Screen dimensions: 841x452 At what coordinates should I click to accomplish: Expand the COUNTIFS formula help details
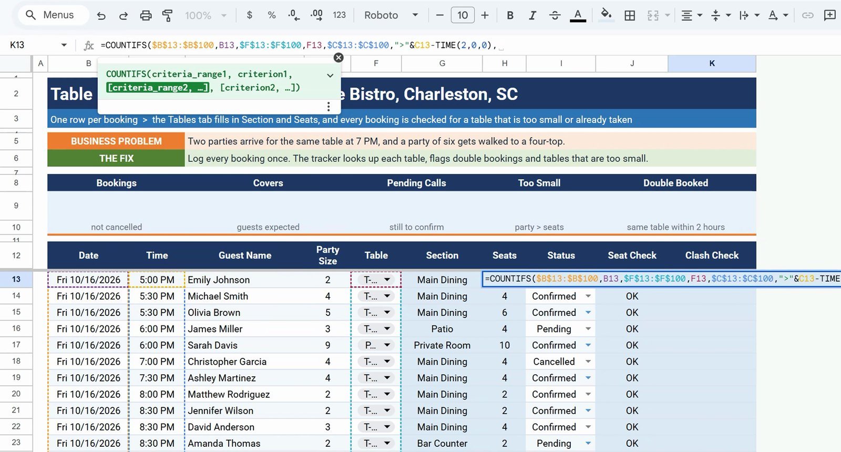point(330,75)
